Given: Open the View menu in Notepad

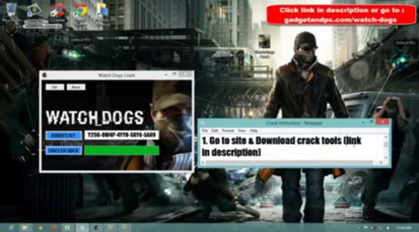Looking at the screenshot, I should tap(242, 130).
